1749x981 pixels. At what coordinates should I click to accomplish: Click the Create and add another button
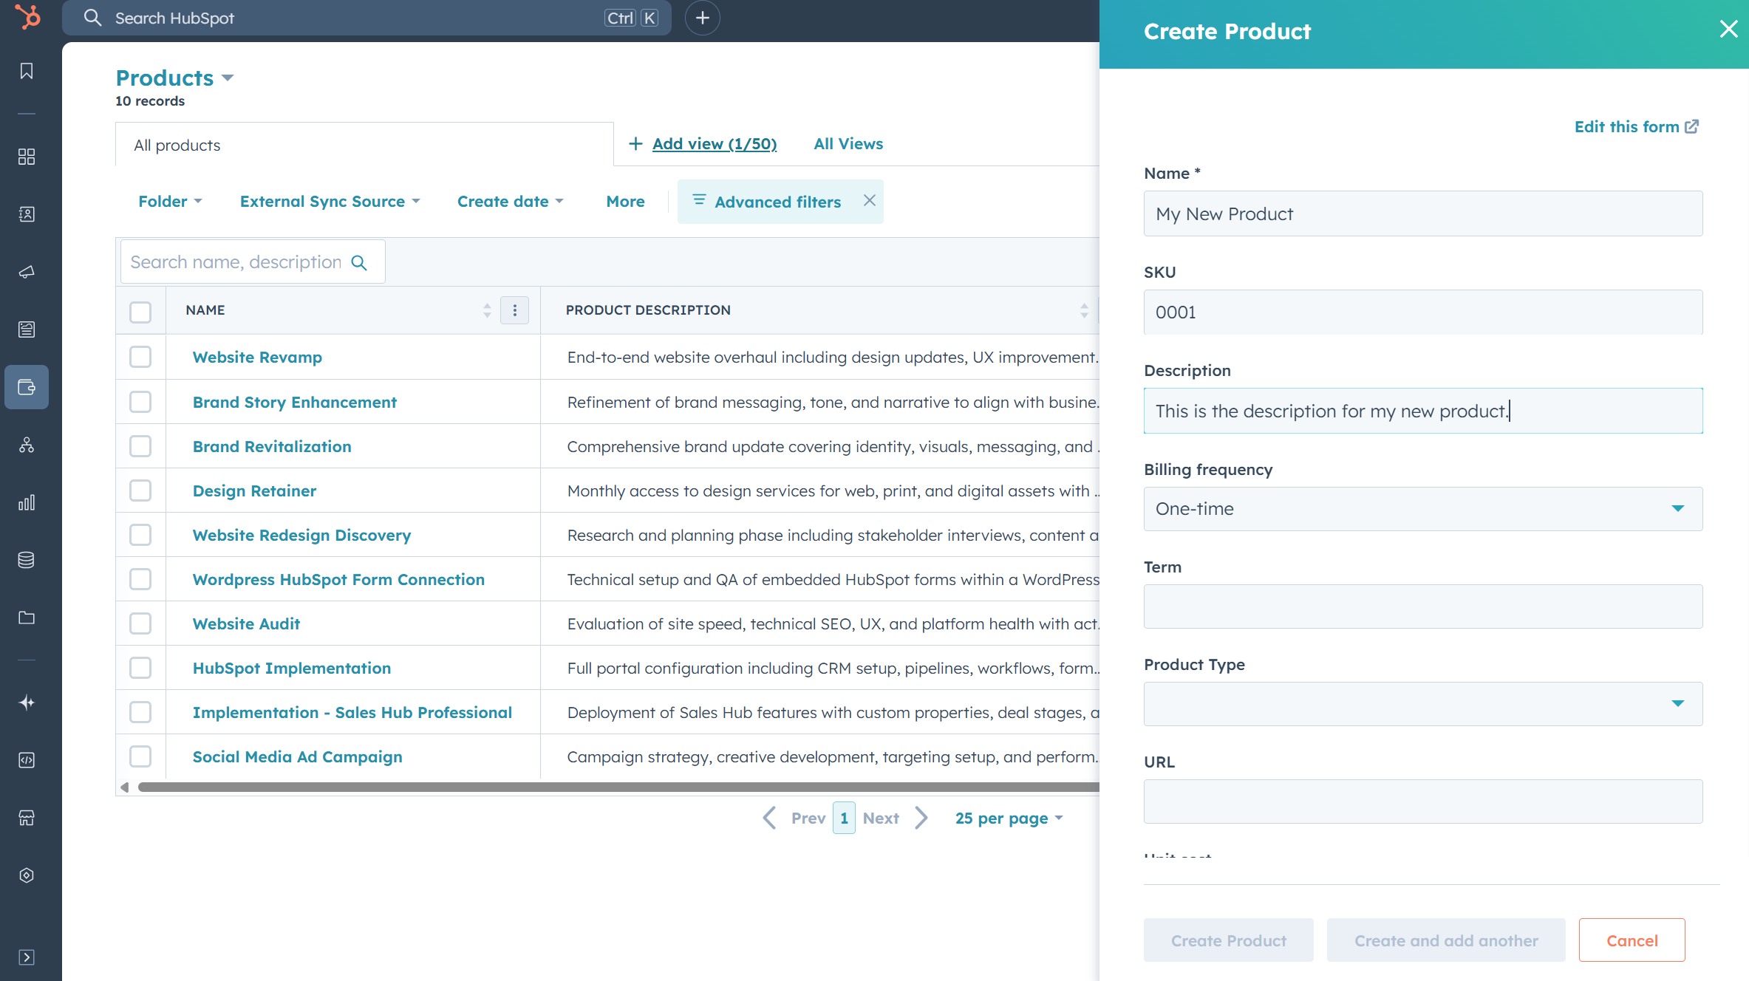(x=1445, y=940)
